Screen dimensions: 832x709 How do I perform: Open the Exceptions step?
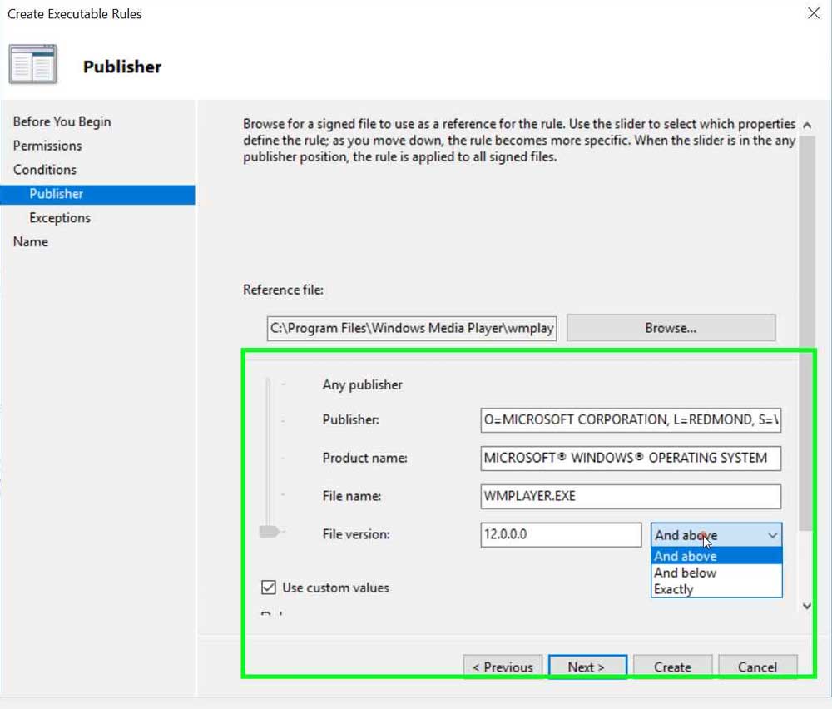click(x=60, y=218)
